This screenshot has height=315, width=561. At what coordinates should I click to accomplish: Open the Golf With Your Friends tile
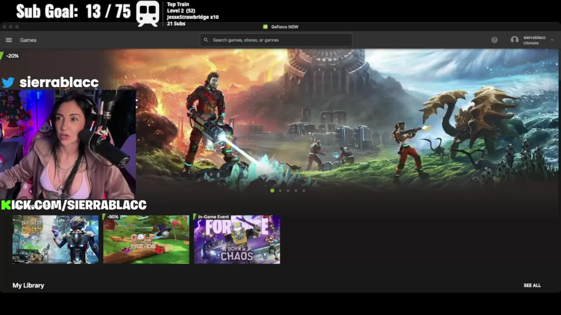[x=146, y=239]
